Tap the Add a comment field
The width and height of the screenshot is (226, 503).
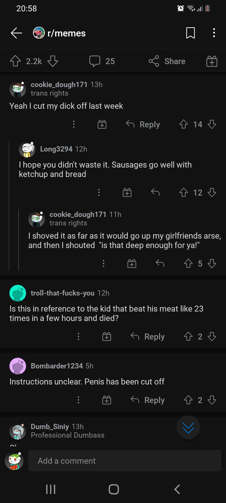tap(125, 461)
